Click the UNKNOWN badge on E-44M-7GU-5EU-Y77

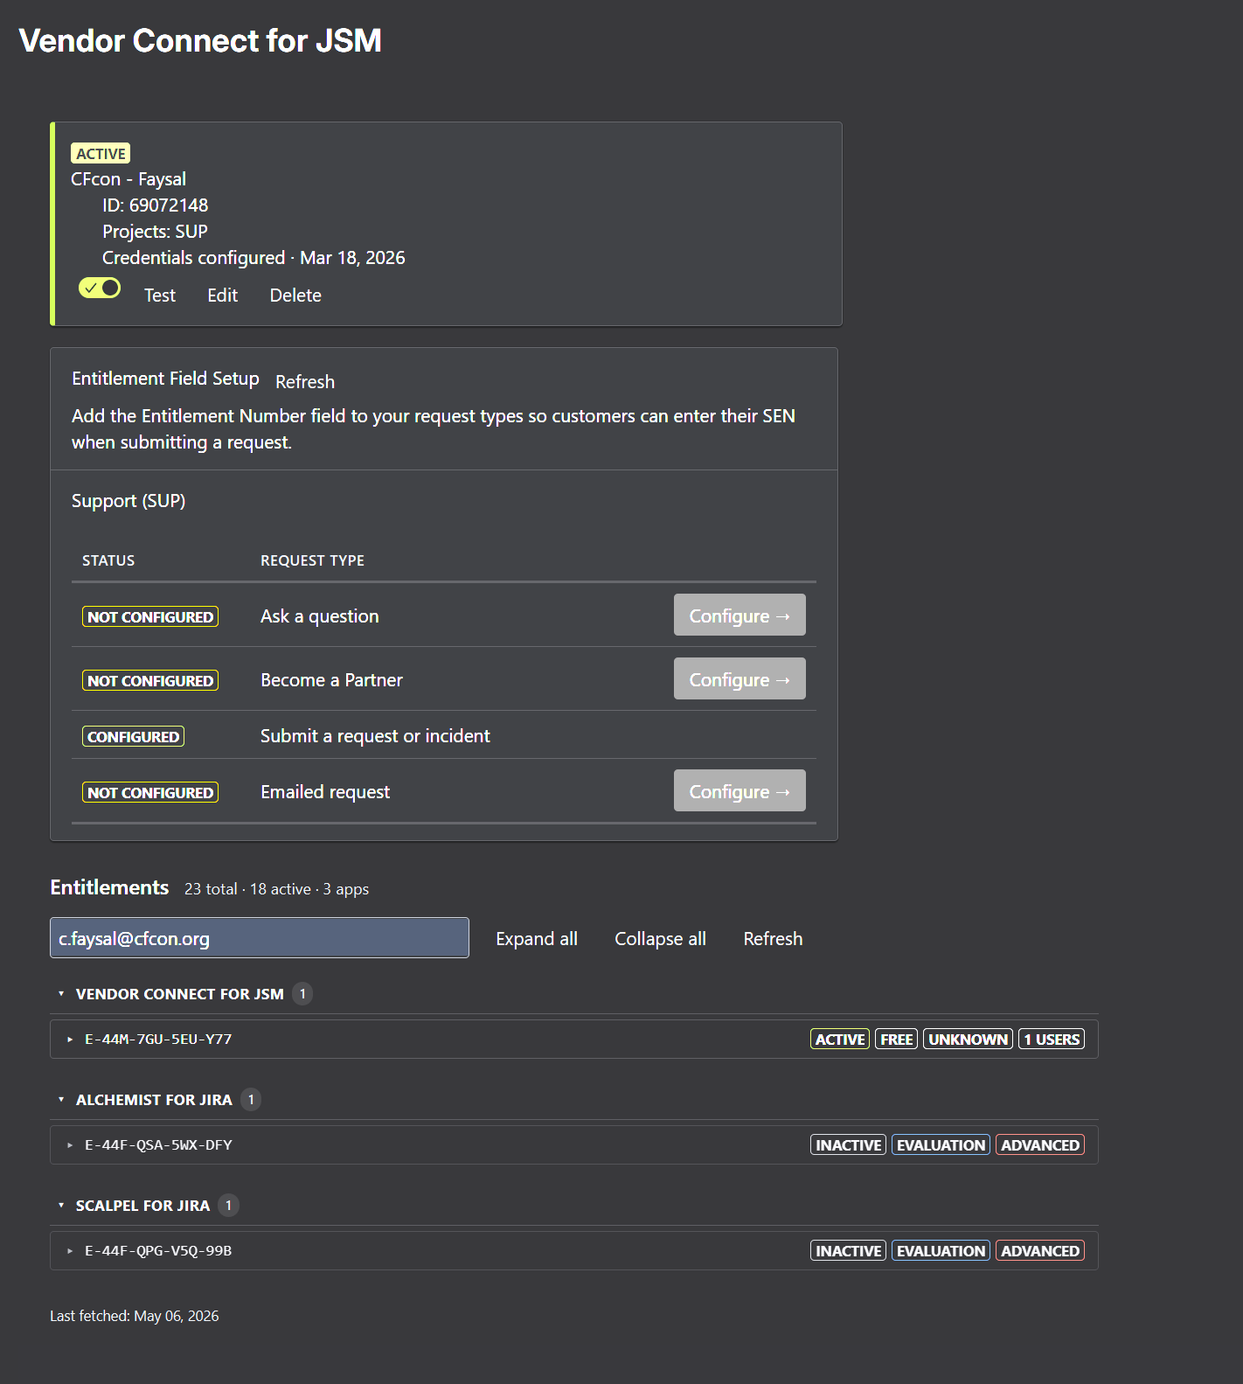(968, 1040)
